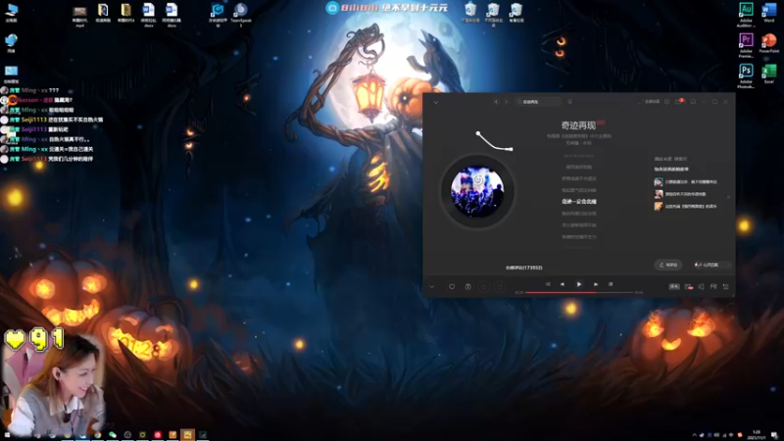This screenshot has height=441, width=784.
Task: Click the spinning album cover disc
Action: pos(477,191)
